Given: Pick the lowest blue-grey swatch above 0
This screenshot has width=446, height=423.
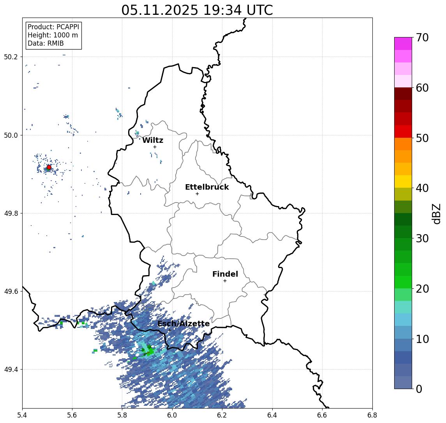Looking at the screenshot, I should tap(403, 382).
